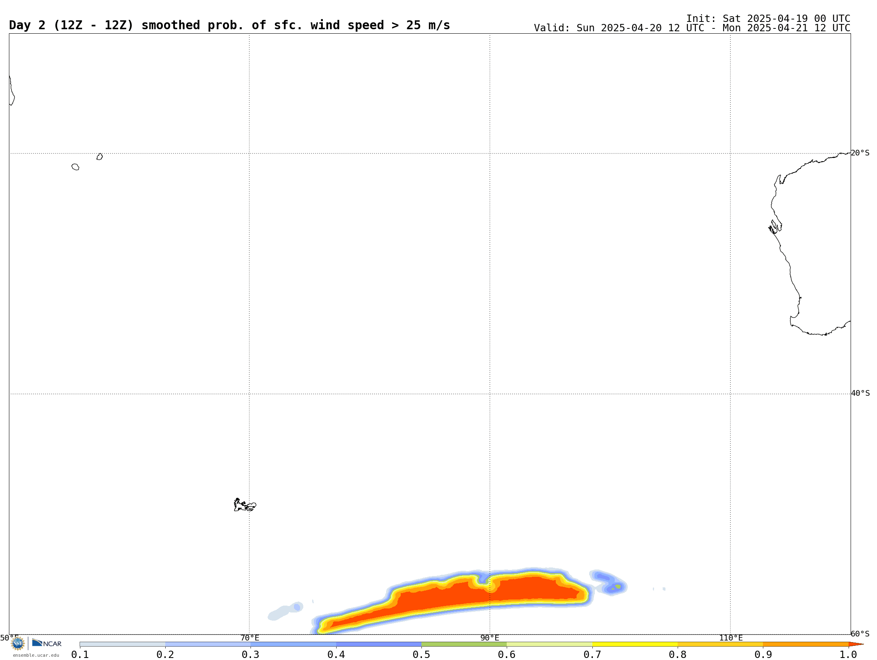Viewport: 877px width, 660px height.
Task: Click the pale gray 0.1-0.2 colorbar segment
Action: (x=123, y=644)
